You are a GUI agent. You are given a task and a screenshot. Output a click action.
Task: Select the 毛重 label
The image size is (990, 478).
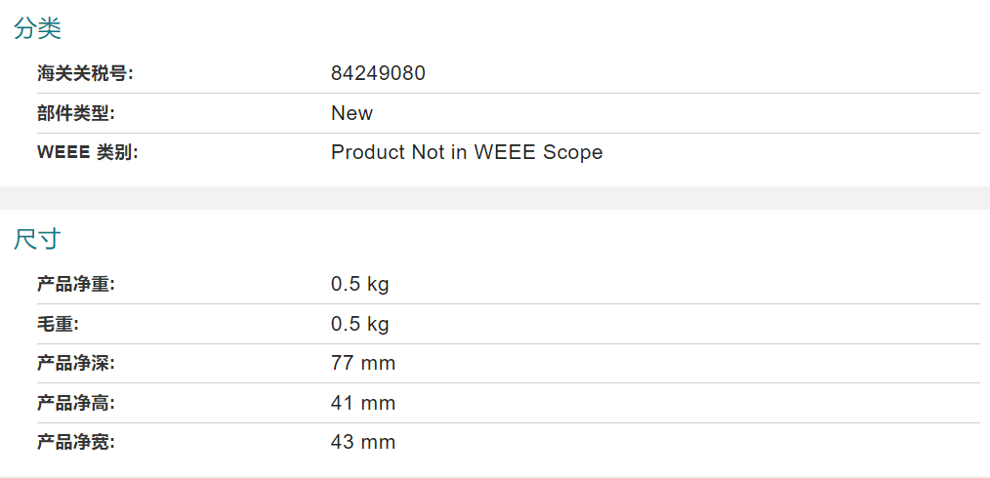pyautogui.click(x=57, y=324)
